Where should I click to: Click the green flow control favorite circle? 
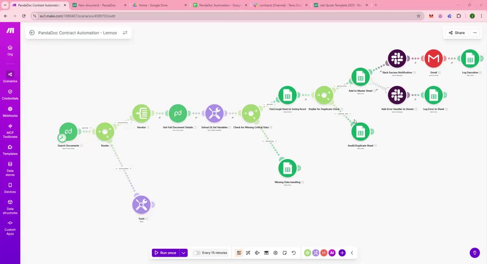(307, 253)
